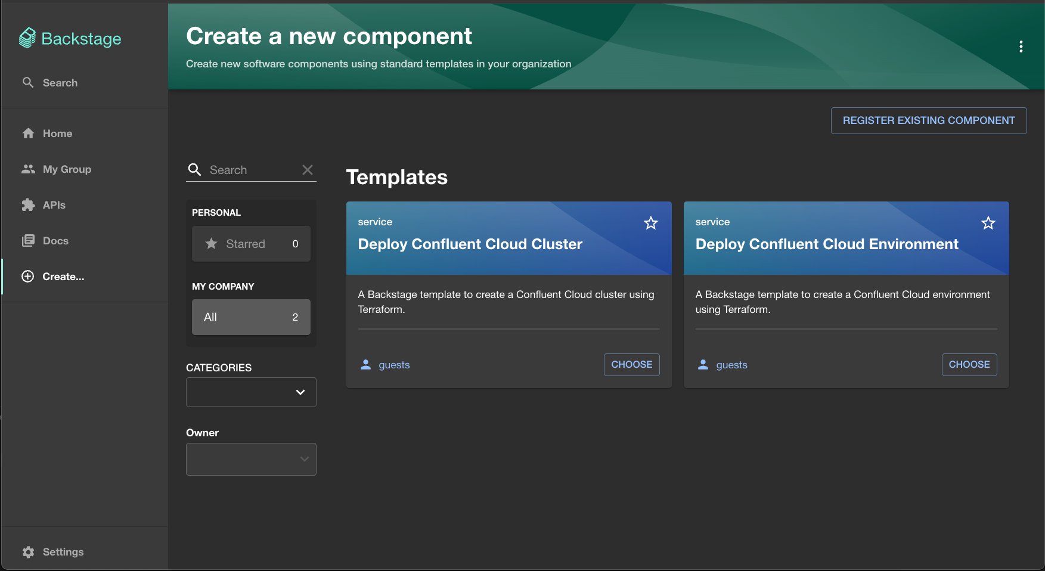Click the star icon in Starred filter
This screenshot has width=1045, height=571.
(x=211, y=244)
